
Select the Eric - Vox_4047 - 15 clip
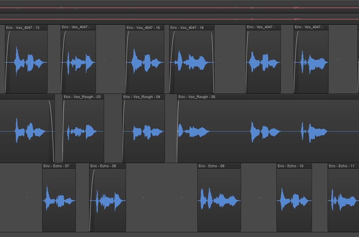coord(145,59)
